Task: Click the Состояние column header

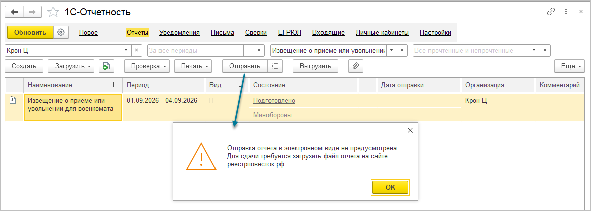Action: [303, 85]
